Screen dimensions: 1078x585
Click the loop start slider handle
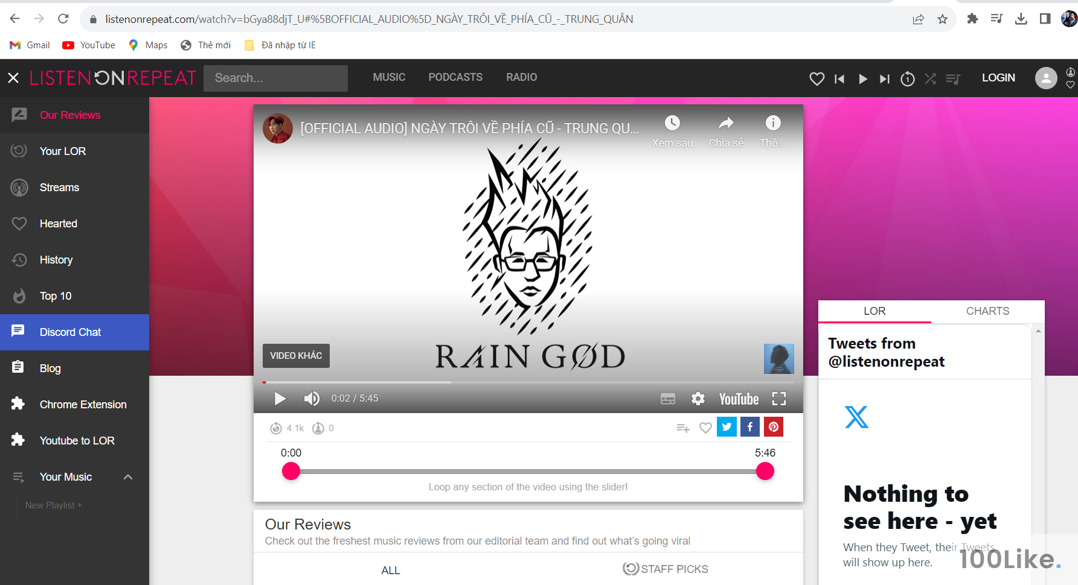(x=291, y=471)
